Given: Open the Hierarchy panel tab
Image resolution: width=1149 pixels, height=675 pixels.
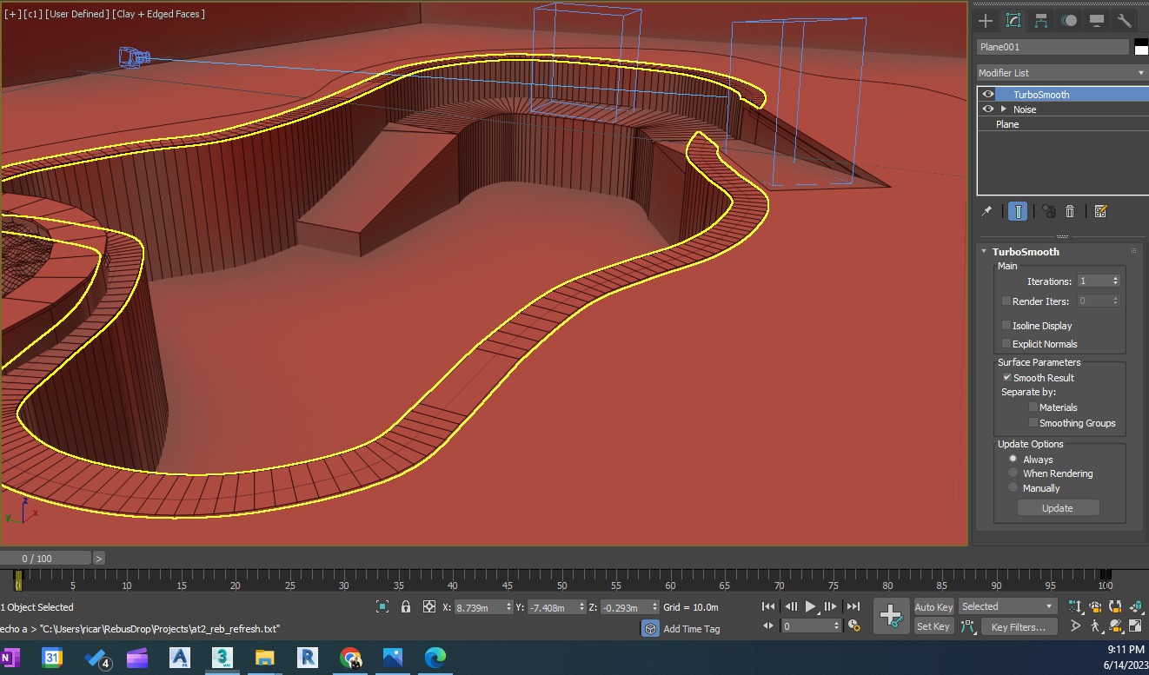Looking at the screenshot, I should pos(1040,21).
